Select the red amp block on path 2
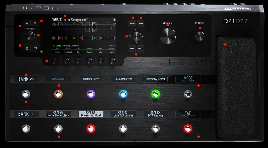Image resolution: width=268 pixels, height=148 pixels. [60, 38]
